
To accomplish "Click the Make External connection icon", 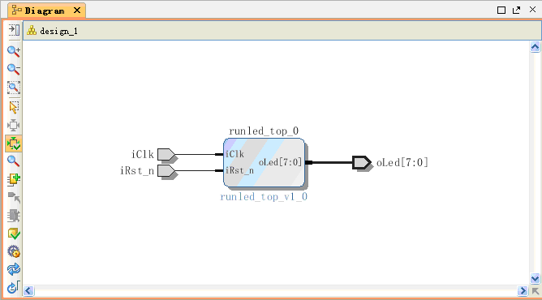I will (x=14, y=198).
